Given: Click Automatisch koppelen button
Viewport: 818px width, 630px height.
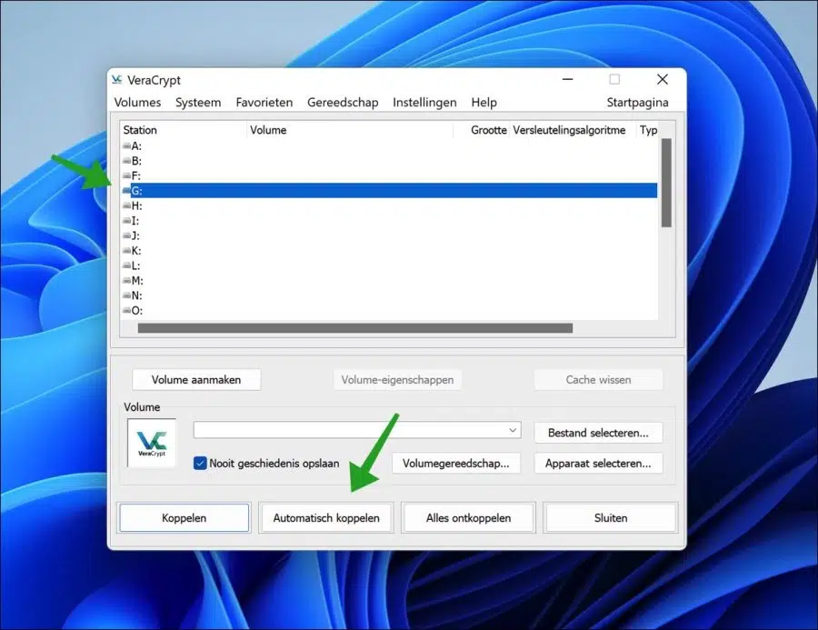Looking at the screenshot, I should point(326,518).
